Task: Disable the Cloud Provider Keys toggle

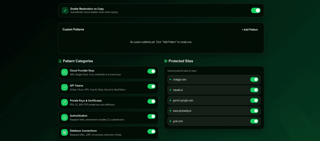Action: click(x=151, y=71)
